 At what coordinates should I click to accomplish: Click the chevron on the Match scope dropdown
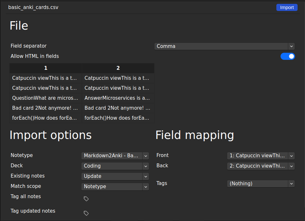[146, 186]
